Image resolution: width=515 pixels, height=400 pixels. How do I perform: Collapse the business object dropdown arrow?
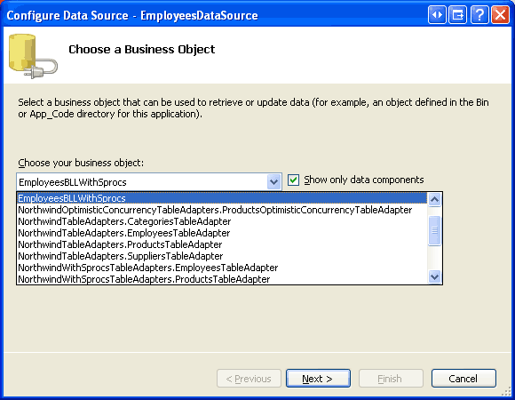pyautogui.click(x=273, y=181)
